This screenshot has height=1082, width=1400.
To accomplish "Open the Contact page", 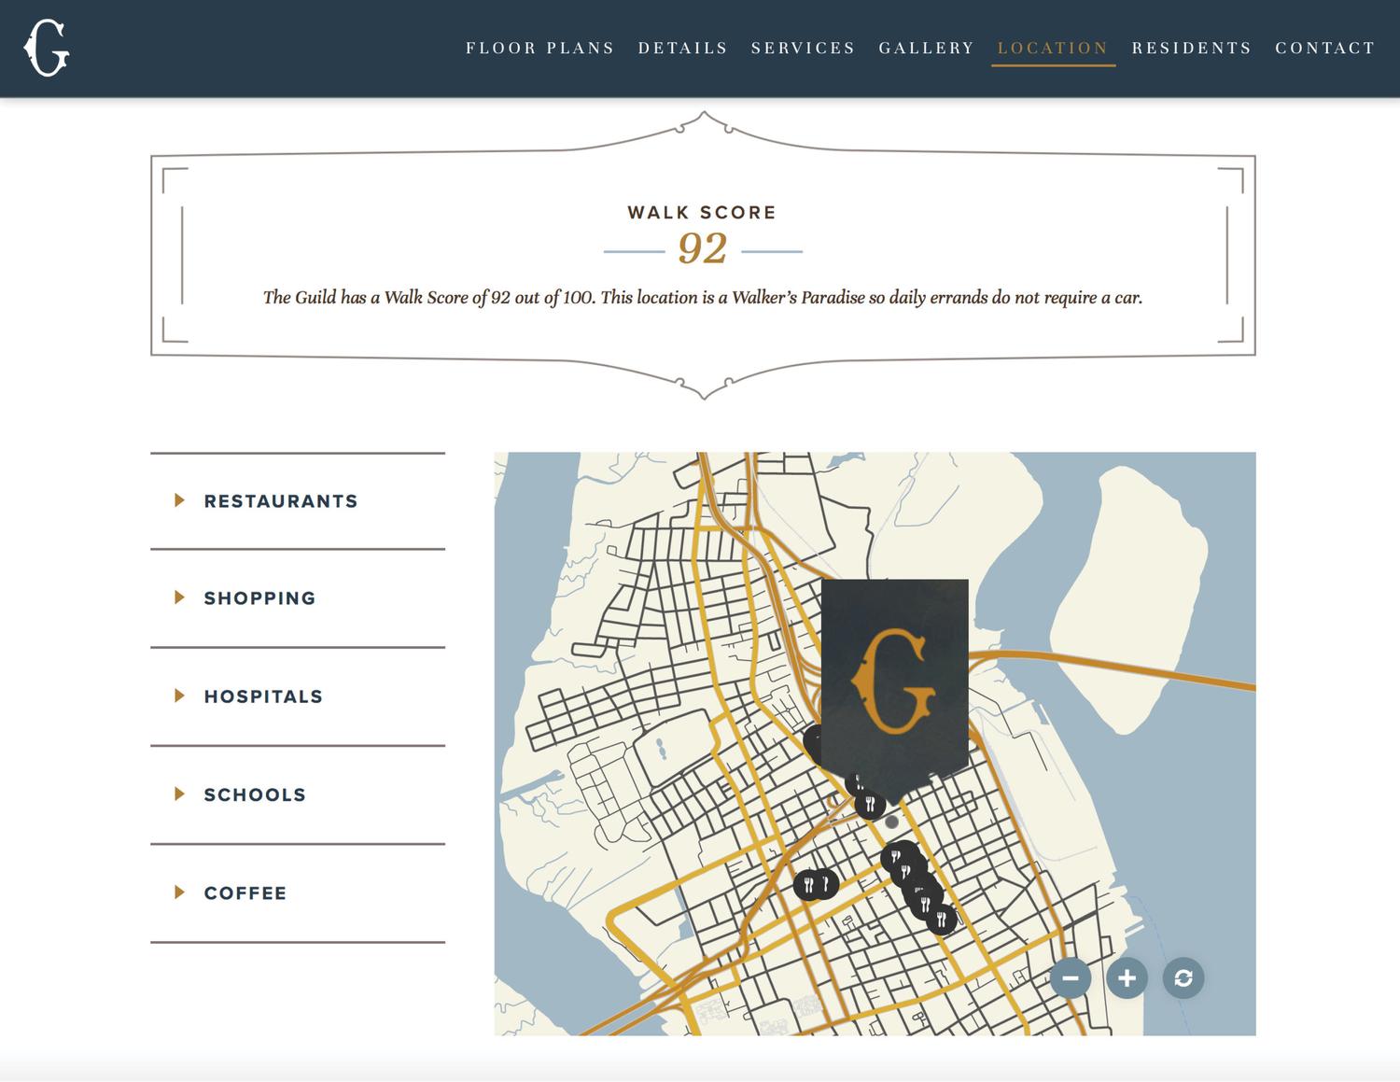I will (x=1324, y=49).
